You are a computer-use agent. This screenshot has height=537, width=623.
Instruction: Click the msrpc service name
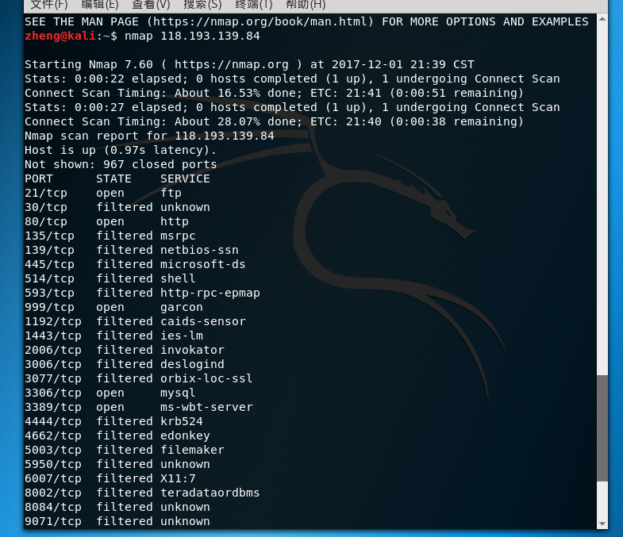click(x=178, y=236)
